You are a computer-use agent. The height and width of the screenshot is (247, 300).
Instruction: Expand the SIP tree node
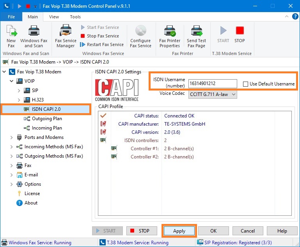point(19,91)
